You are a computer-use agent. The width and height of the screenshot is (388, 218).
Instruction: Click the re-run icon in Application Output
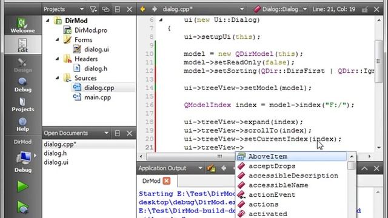[x=211, y=168]
